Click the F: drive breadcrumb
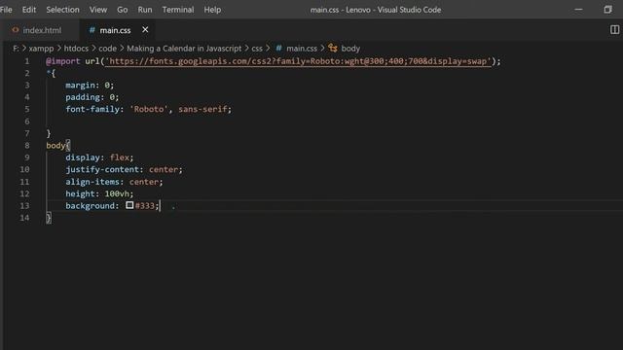Screen dimensions: 623x350 (x=16, y=49)
